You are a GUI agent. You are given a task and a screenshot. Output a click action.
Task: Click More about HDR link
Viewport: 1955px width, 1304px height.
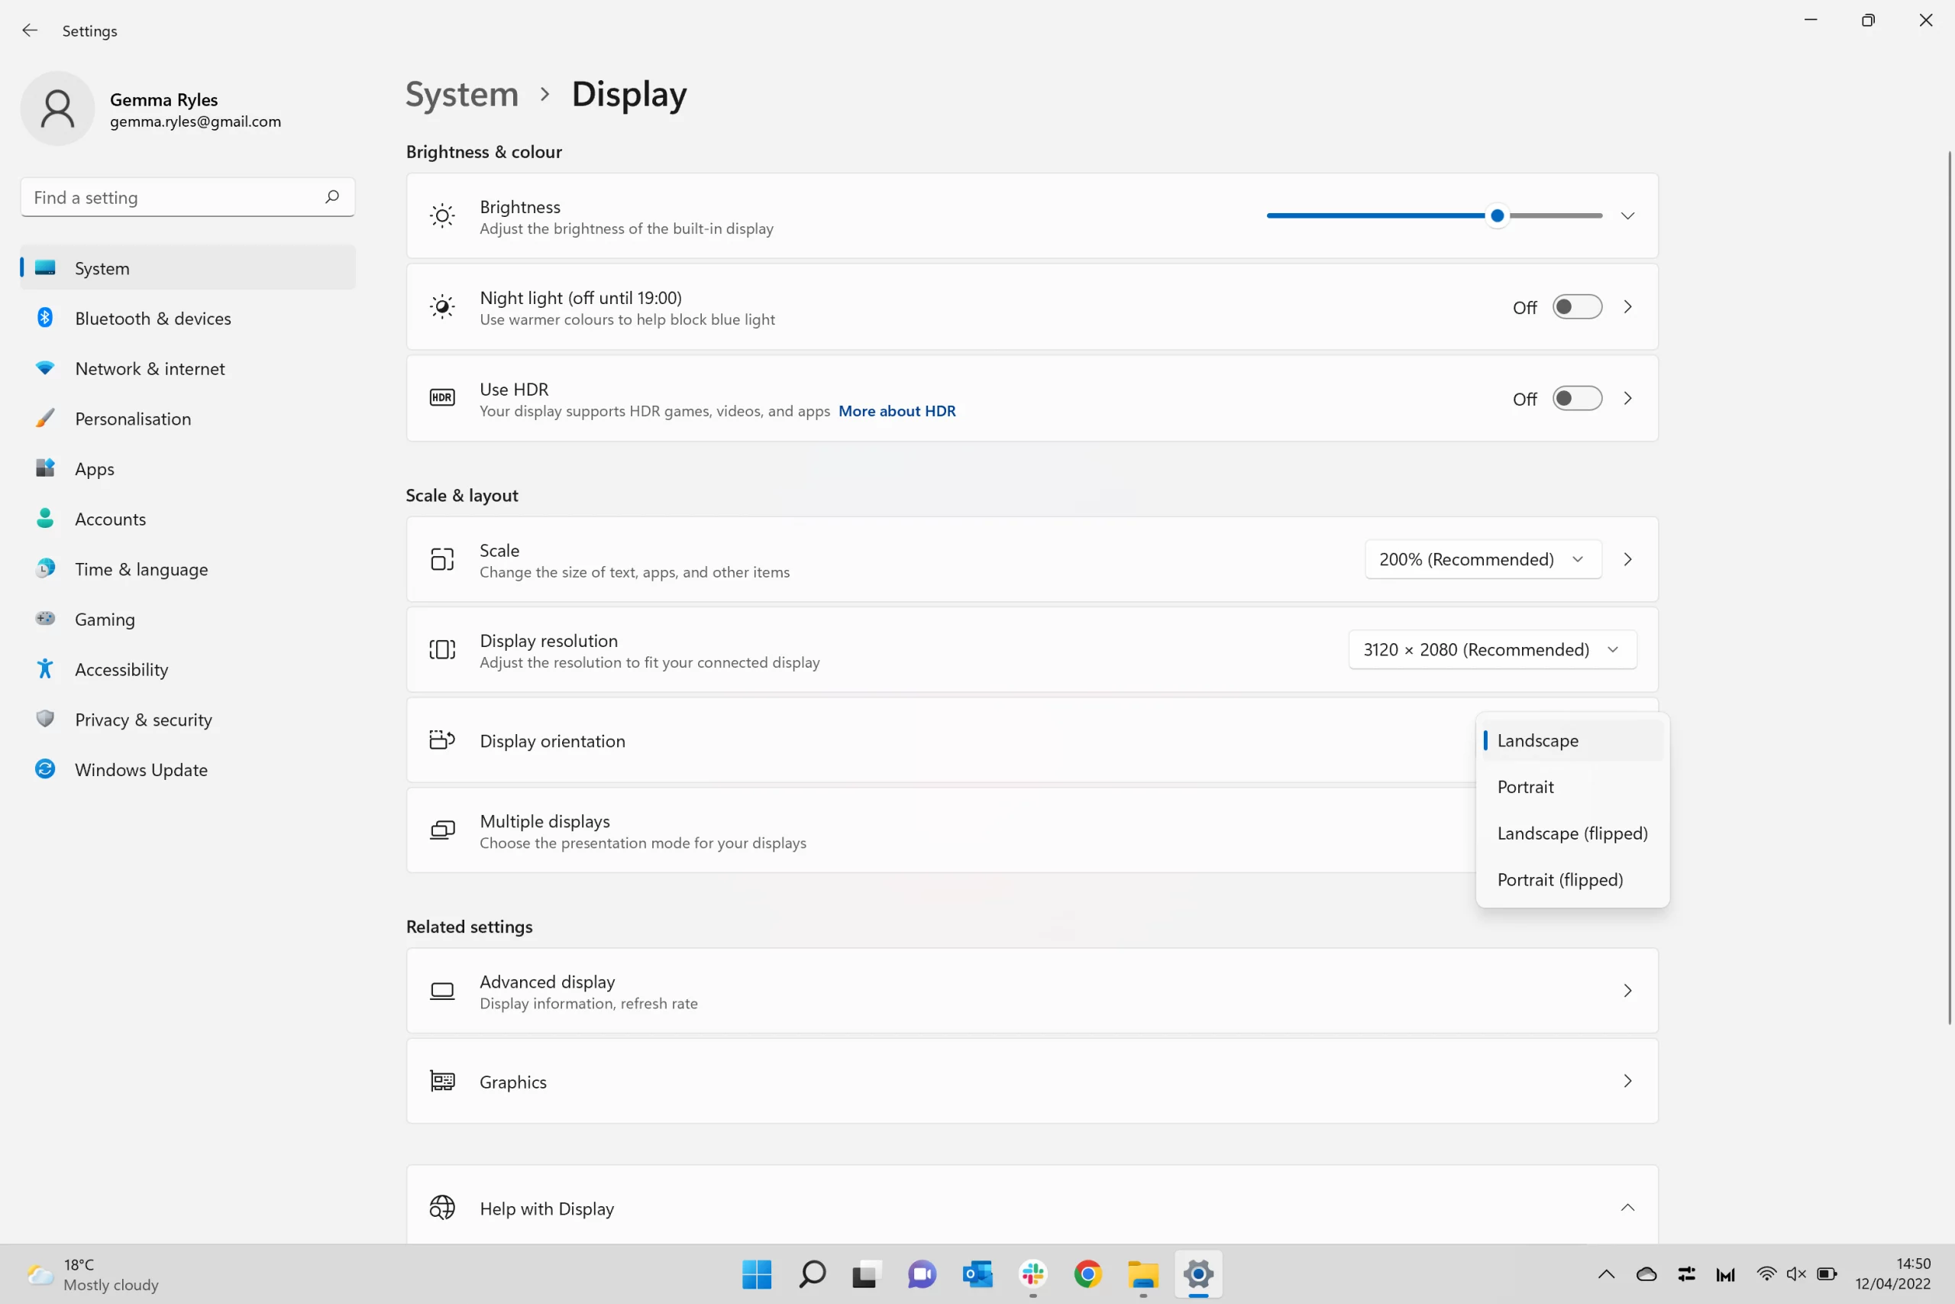(x=897, y=410)
